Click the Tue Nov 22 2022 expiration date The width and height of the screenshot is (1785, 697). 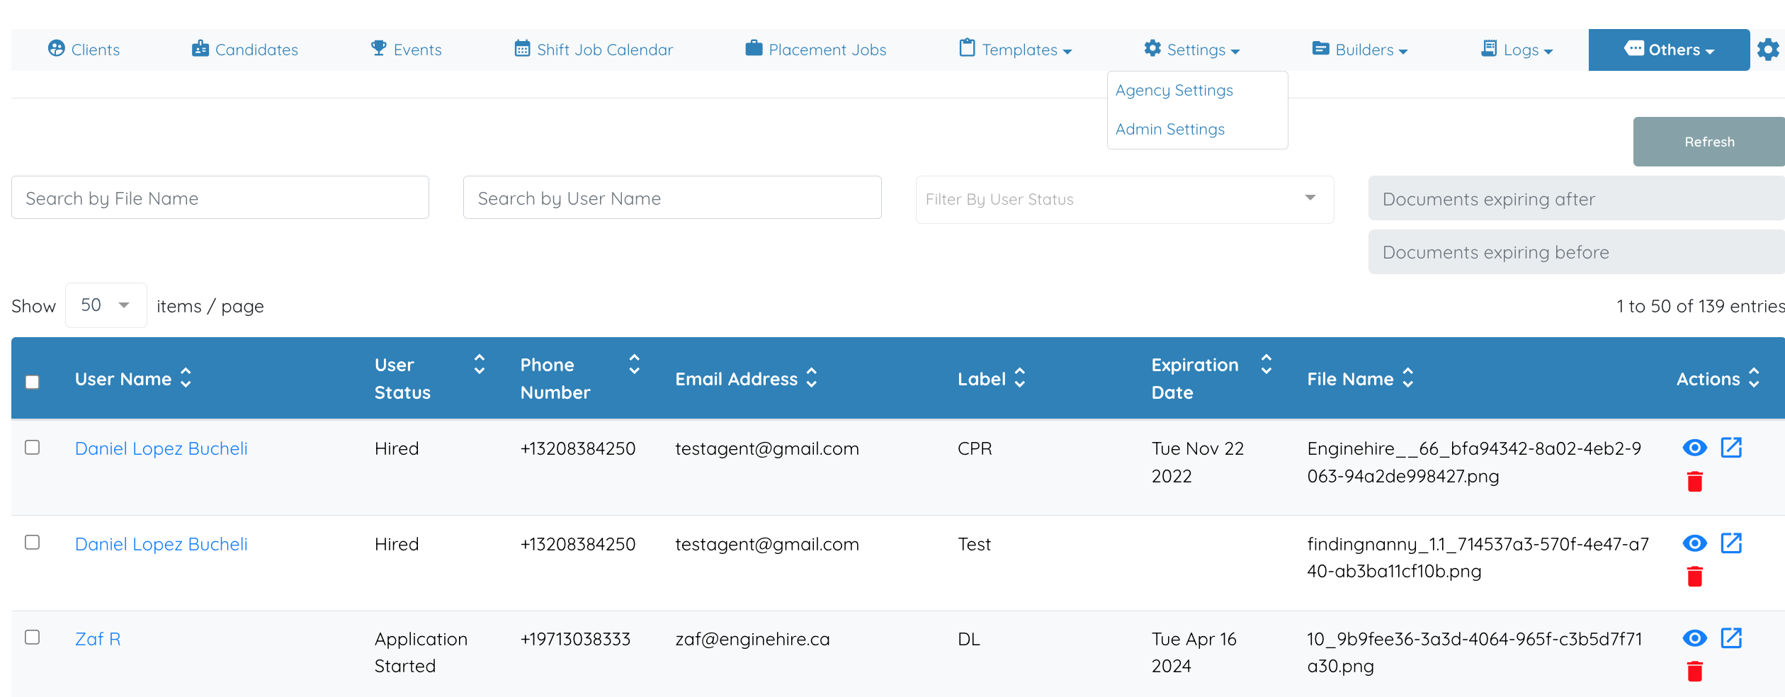tap(1198, 462)
